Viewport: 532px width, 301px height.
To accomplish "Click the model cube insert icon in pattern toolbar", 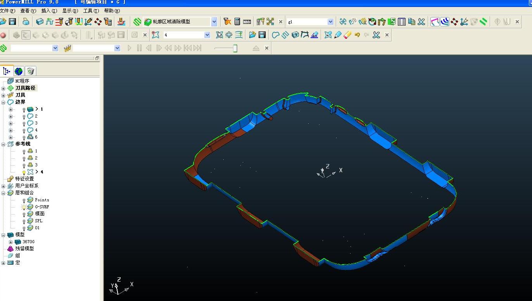I will point(295,35).
